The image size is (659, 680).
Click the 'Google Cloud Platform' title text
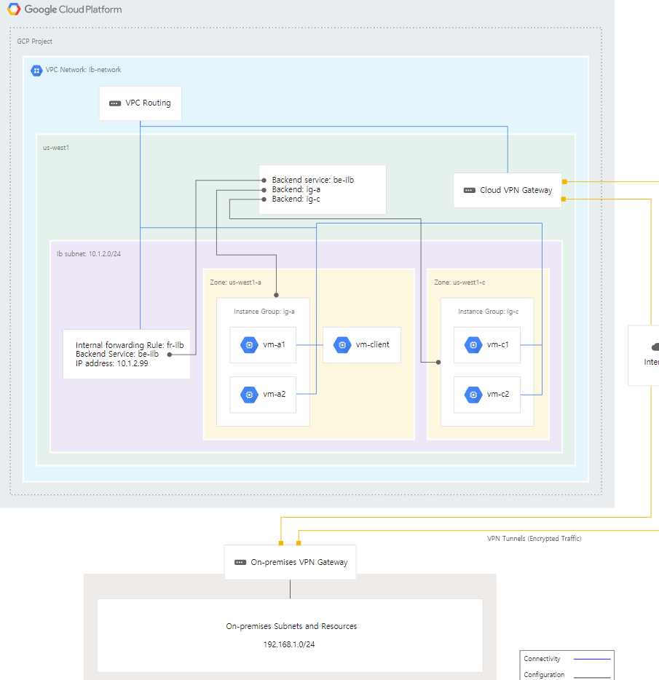point(73,9)
